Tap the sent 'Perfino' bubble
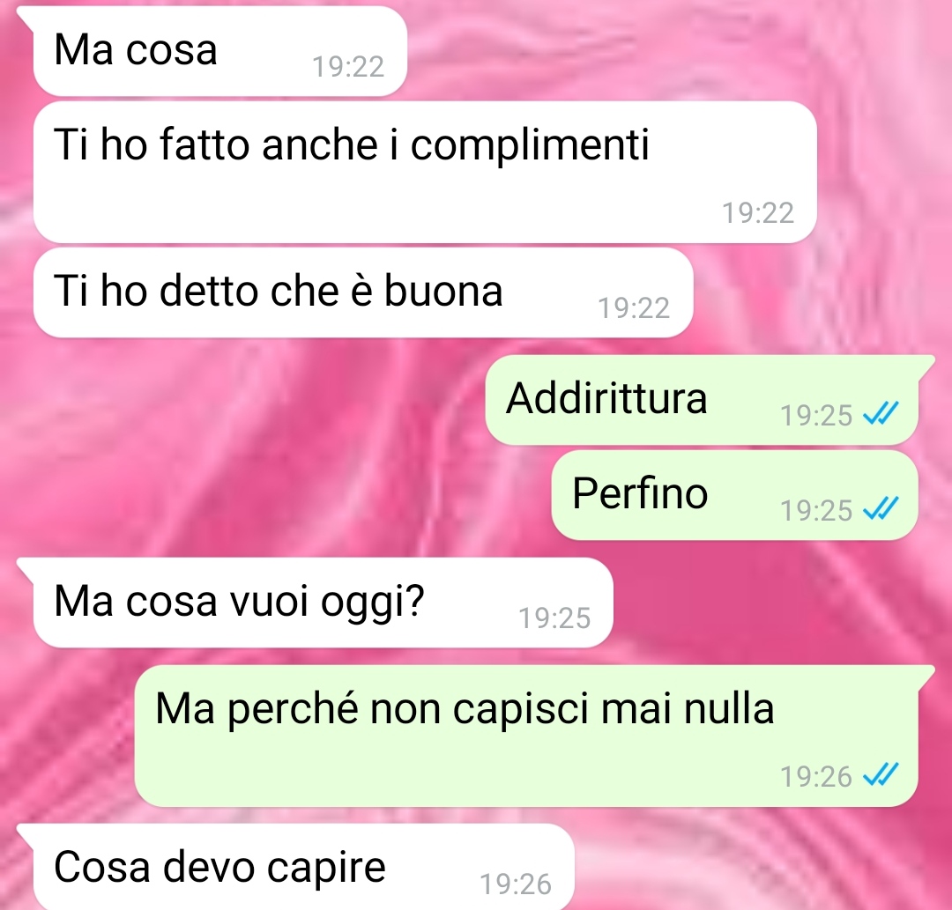 coord(734,495)
